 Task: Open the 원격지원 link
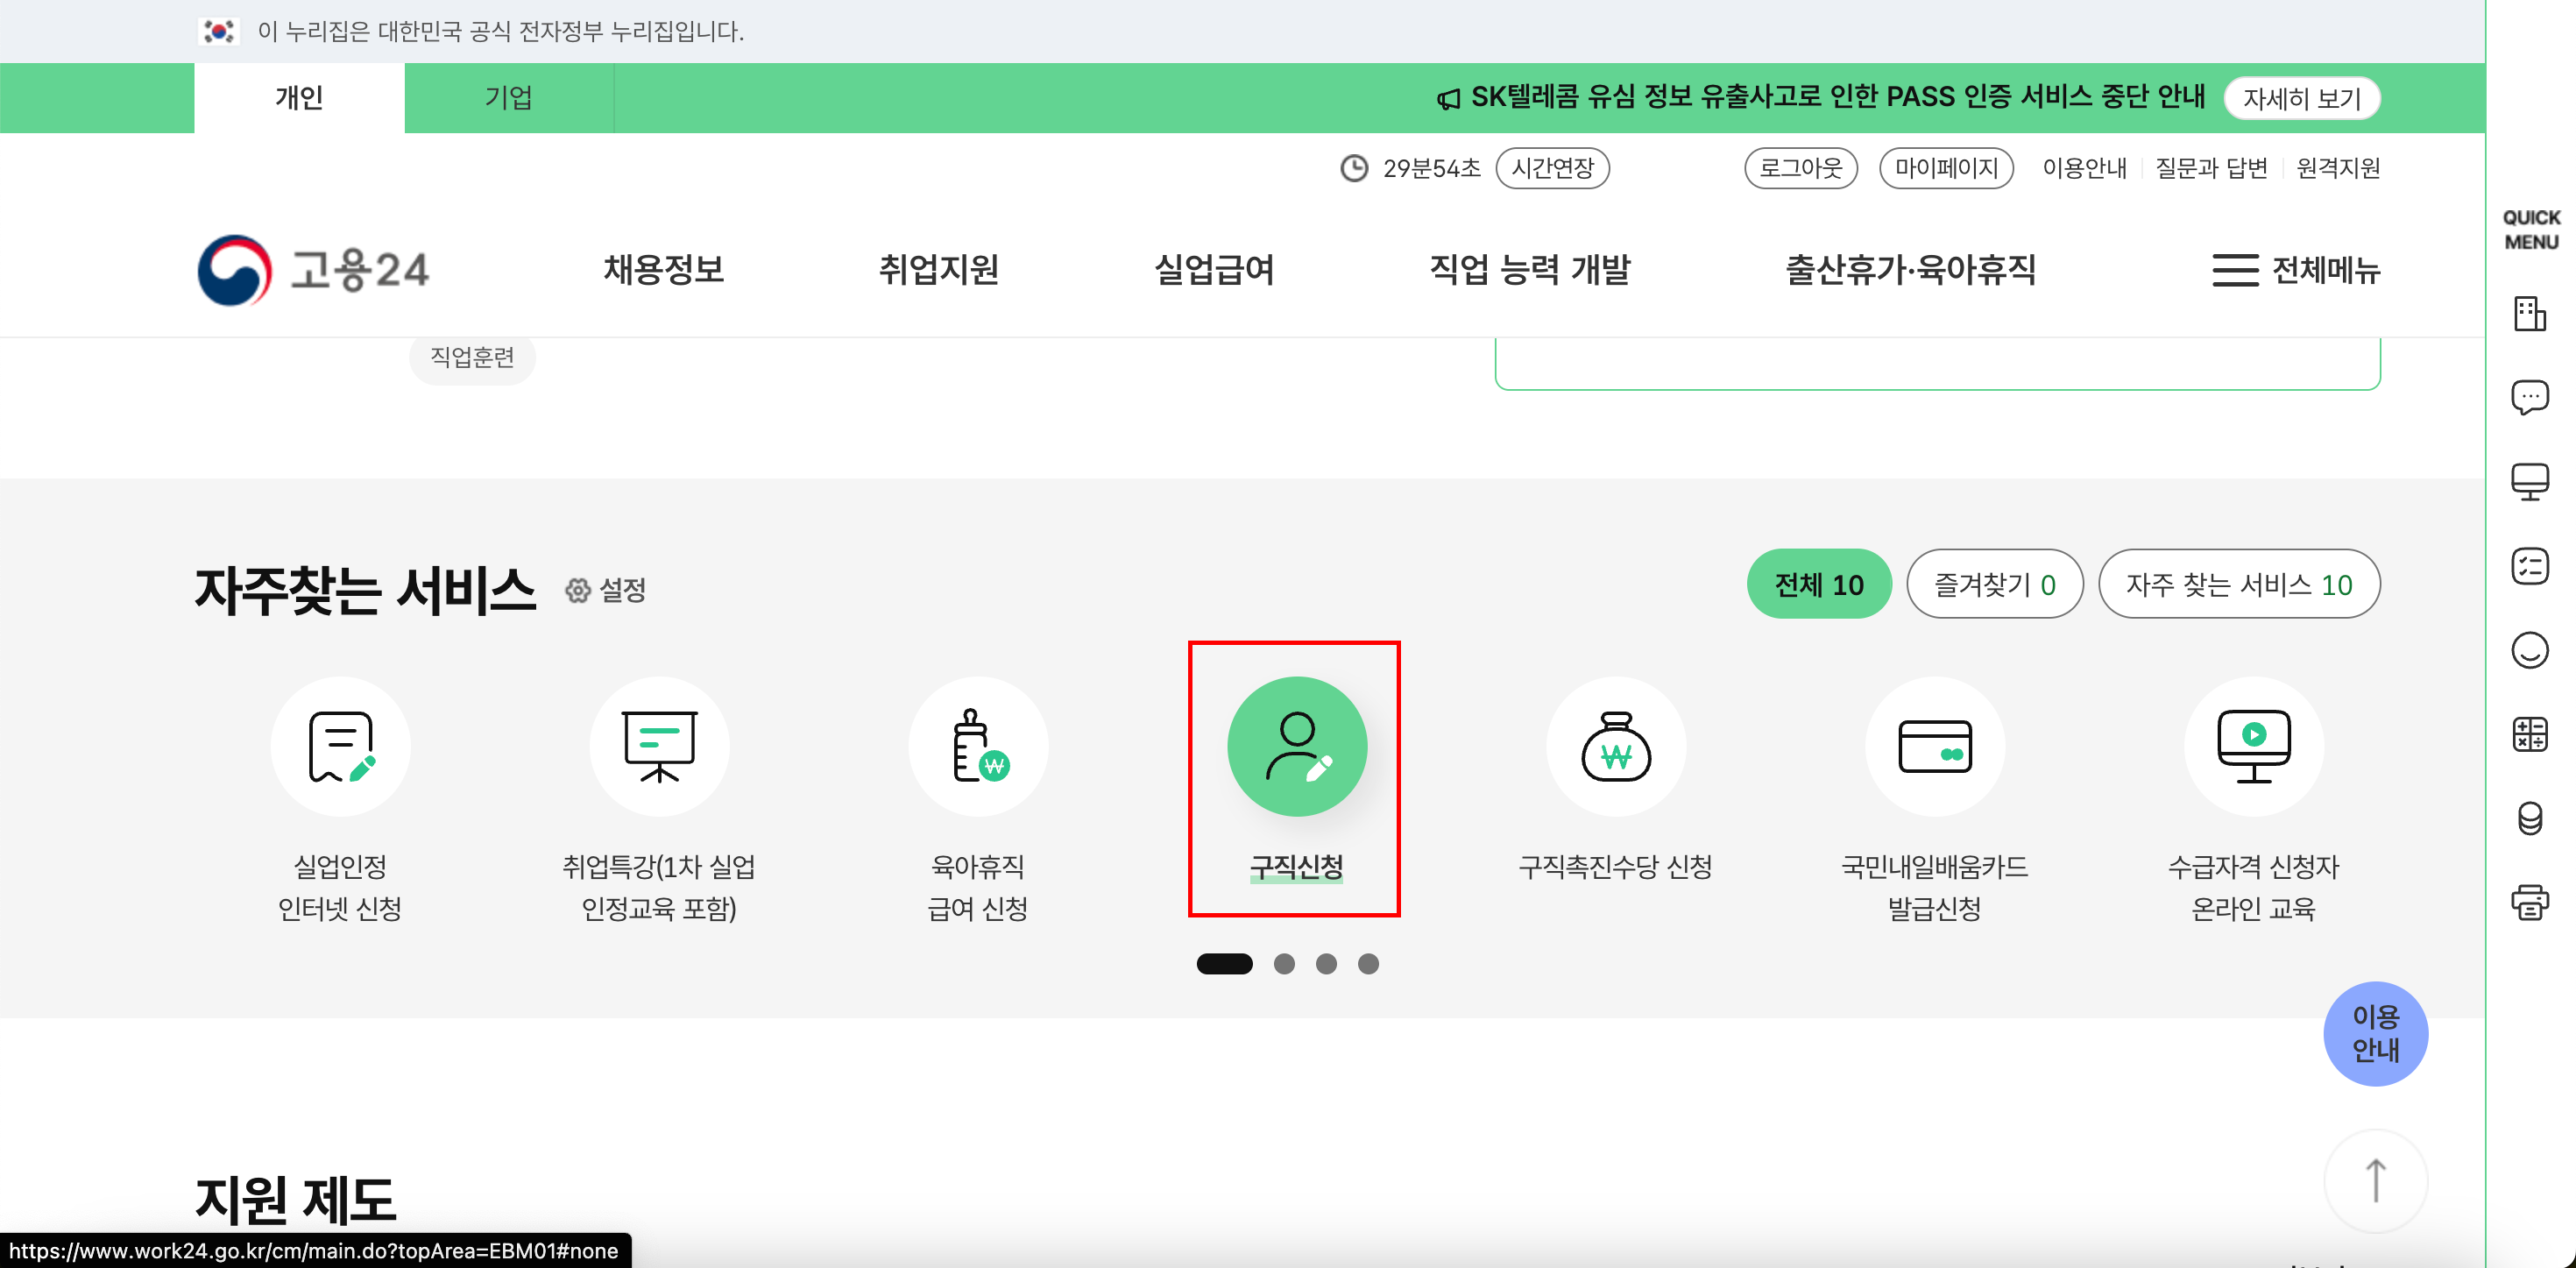pos(2338,168)
